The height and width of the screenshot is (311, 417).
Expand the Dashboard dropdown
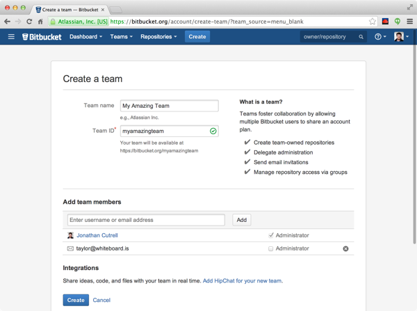click(x=85, y=37)
